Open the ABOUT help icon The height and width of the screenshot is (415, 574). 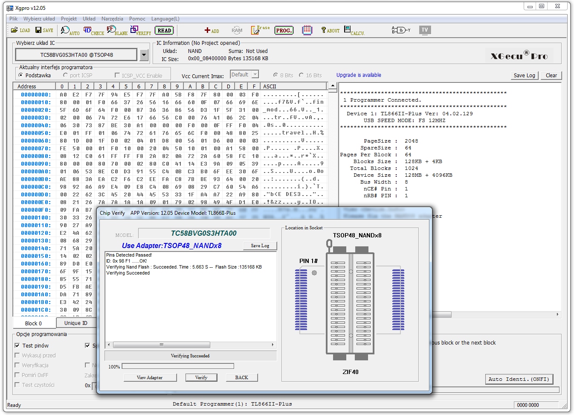pyautogui.click(x=330, y=30)
